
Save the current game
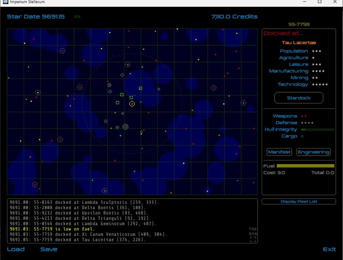[x=49, y=249]
